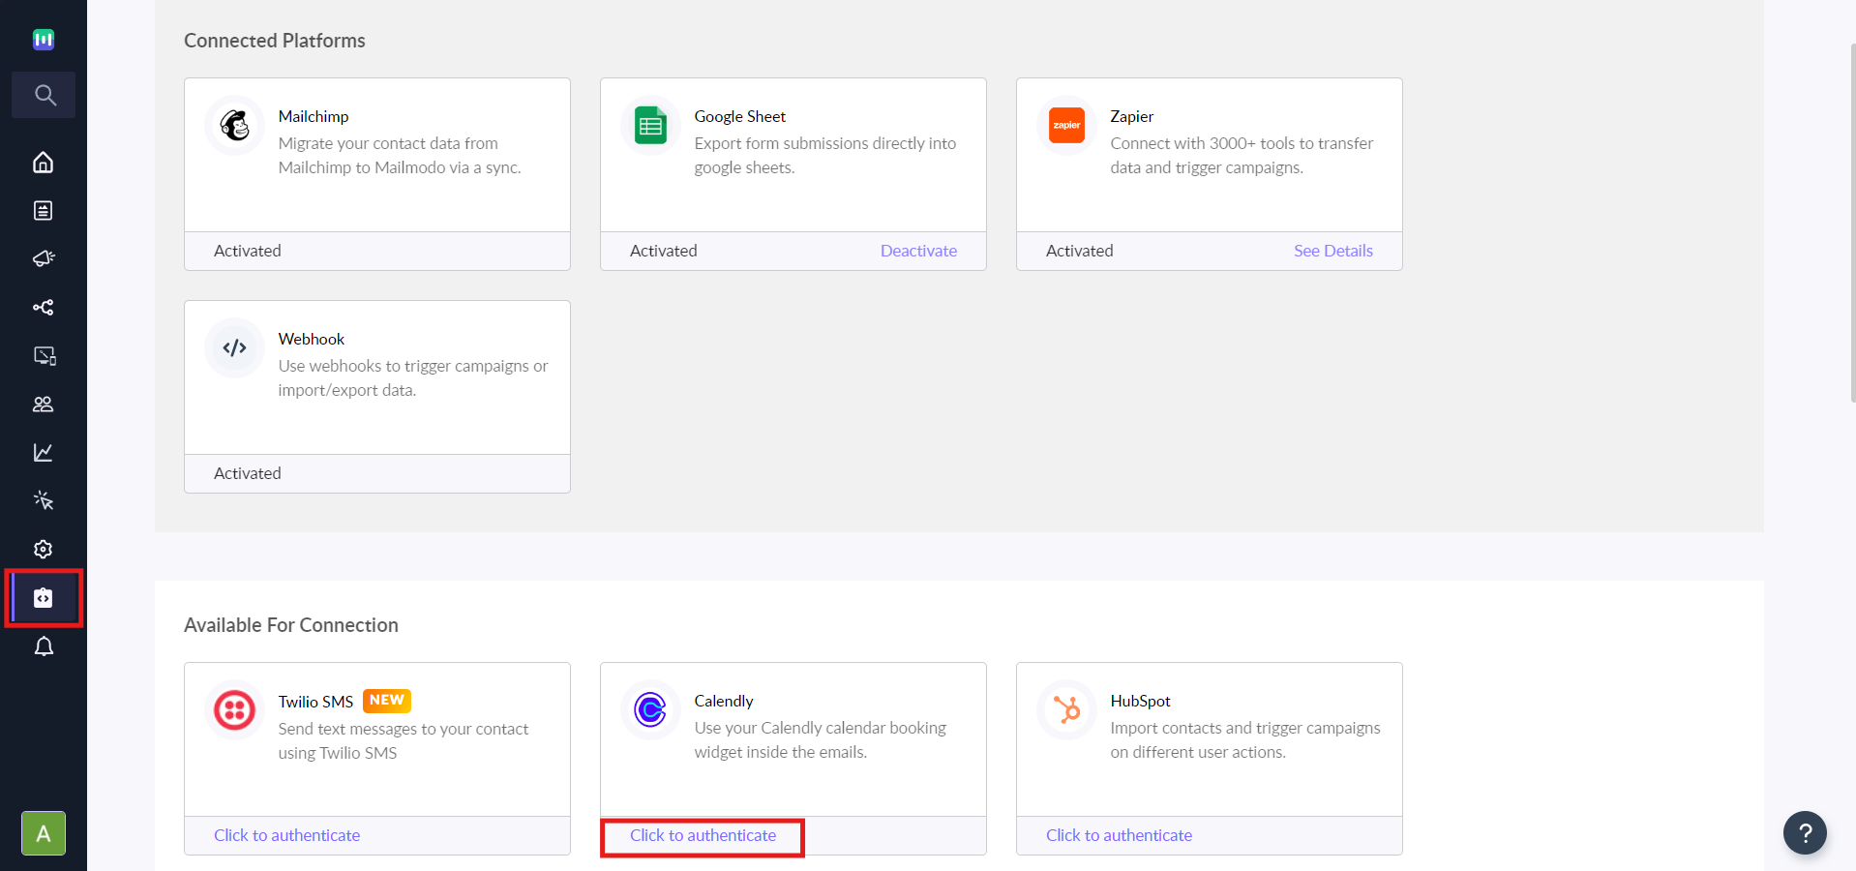Open integrations via the highlighted plug icon
Screen dimensions: 1856x871
[x=44, y=598]
